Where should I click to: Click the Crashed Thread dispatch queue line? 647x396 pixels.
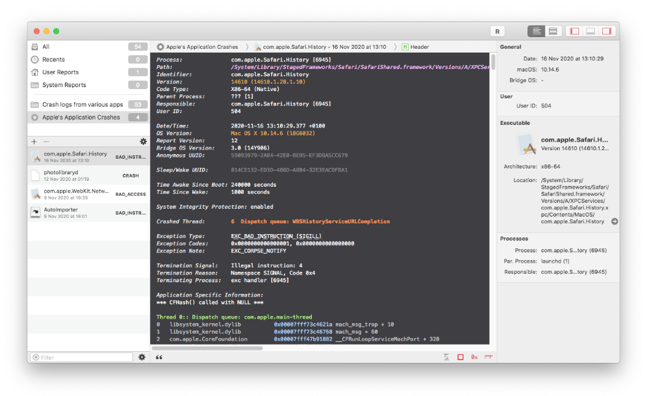[311, 222]
